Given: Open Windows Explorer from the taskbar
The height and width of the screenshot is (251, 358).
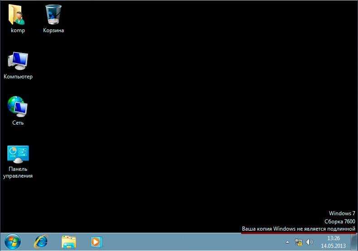Looking at the screenshot, I should point(69,242).
